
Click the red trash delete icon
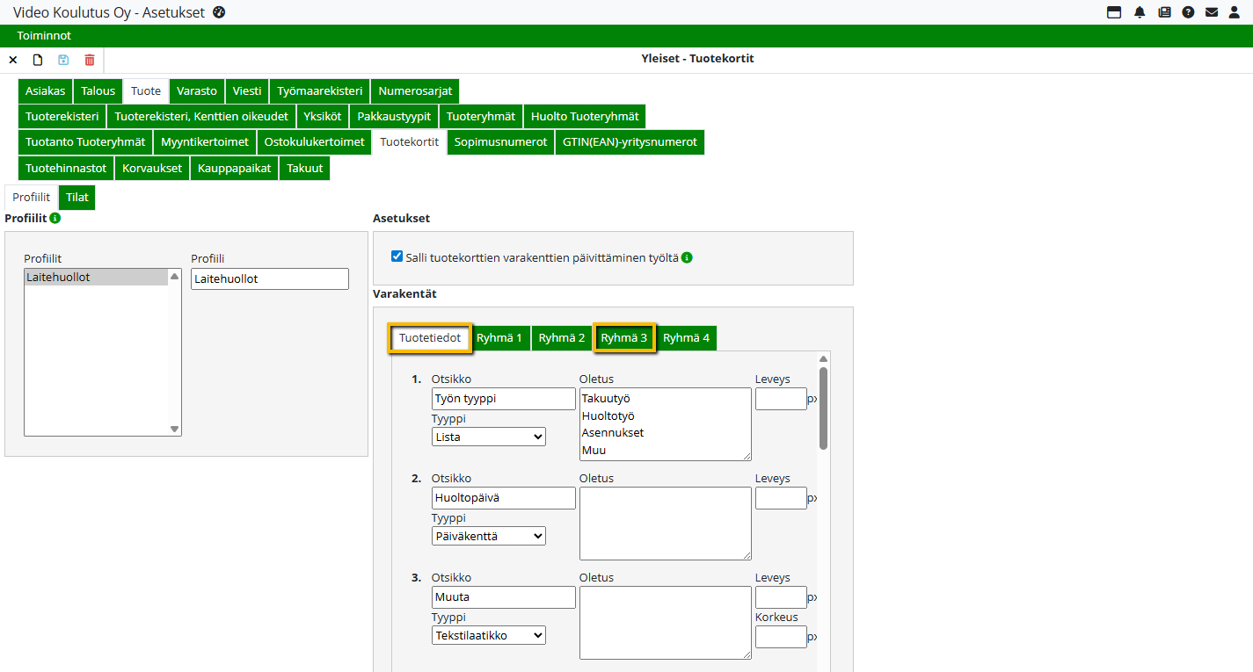click(90, 60)
